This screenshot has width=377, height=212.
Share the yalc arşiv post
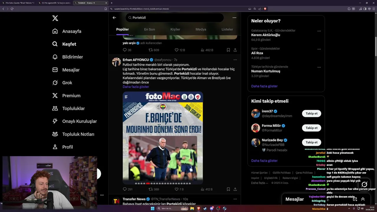coord(235,50)
